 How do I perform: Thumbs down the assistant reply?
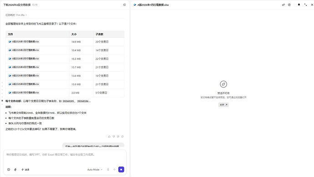(x=114, y=137)
